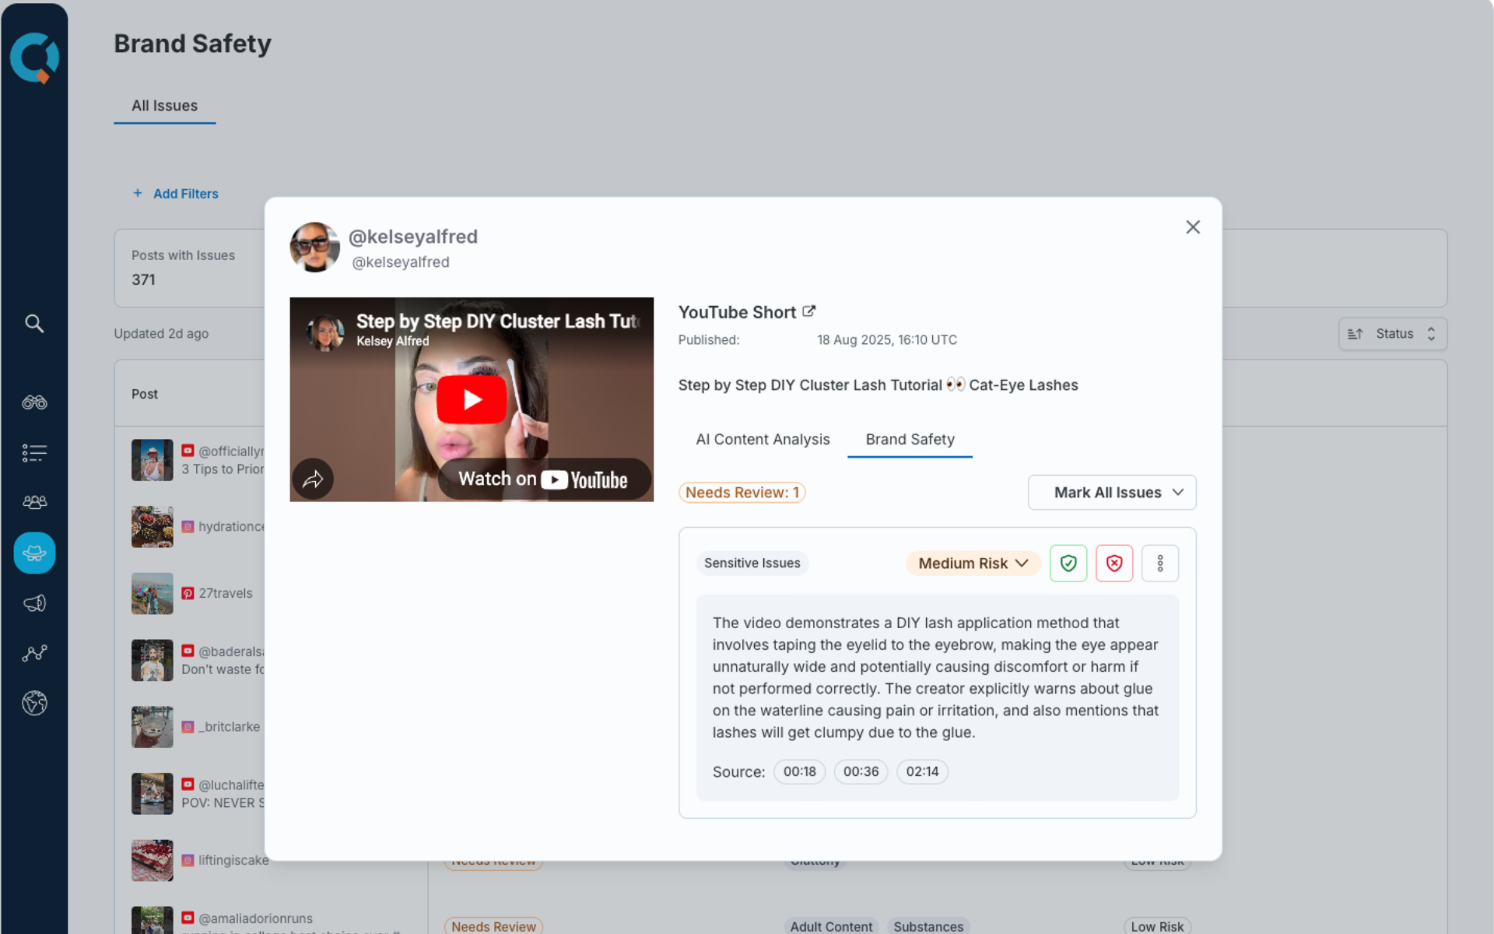Click the search magnifier icon in sidebar
Viewport: 1494px width, 934px height.
coord(34,323)
